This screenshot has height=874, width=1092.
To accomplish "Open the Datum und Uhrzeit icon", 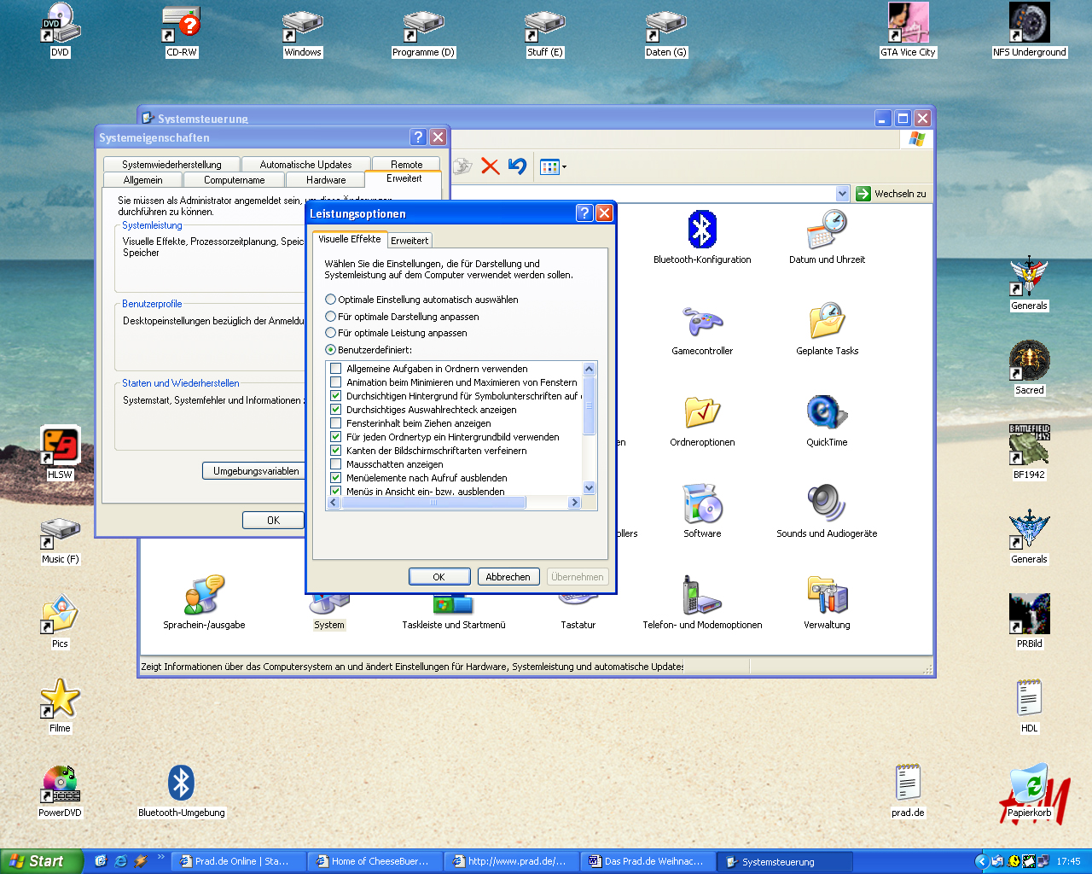I will click(x=826, y=230).
